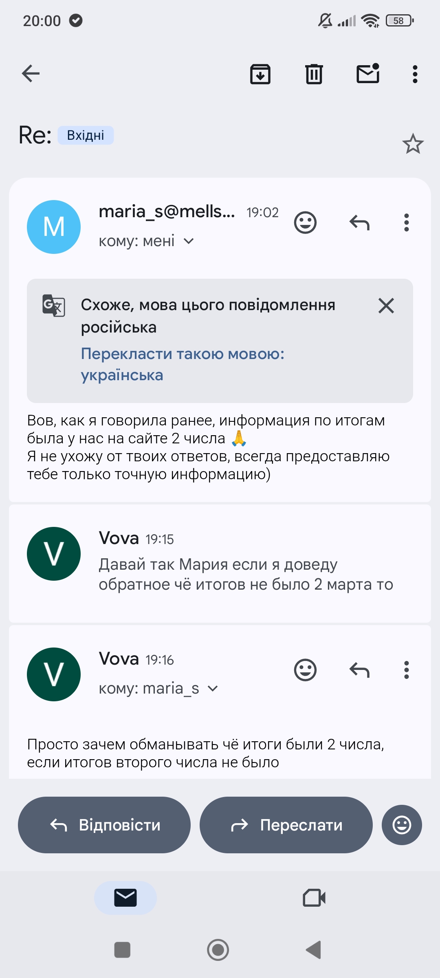
Task: Expand recipient details next to 'кому: мені'
Action: tap(189, 241)
